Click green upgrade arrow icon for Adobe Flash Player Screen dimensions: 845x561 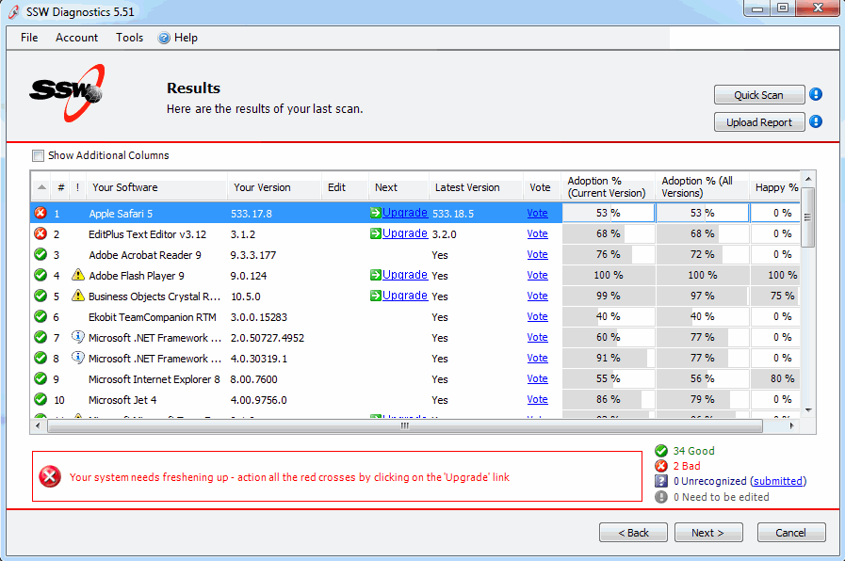point(376,275)
